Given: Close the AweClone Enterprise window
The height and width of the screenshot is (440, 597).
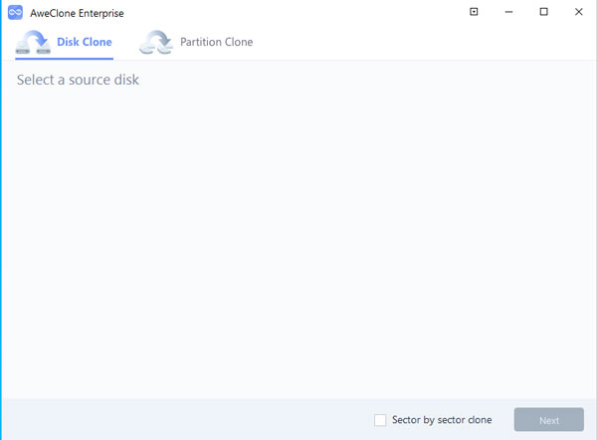Looking at the screenshot, I should click(579, 12).
